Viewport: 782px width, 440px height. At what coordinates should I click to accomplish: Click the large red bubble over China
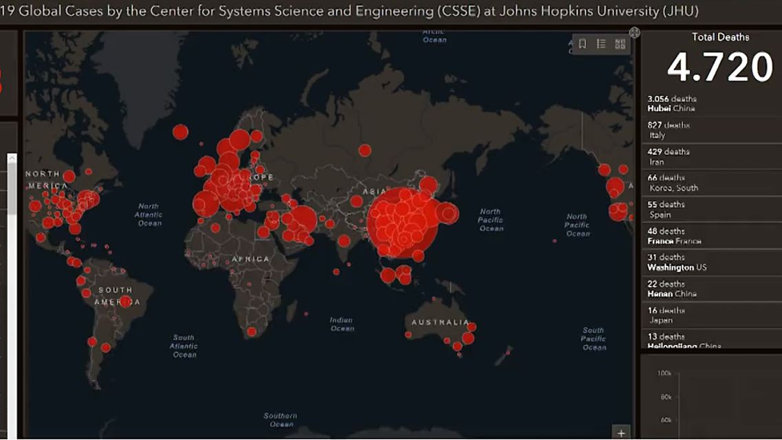401,223
